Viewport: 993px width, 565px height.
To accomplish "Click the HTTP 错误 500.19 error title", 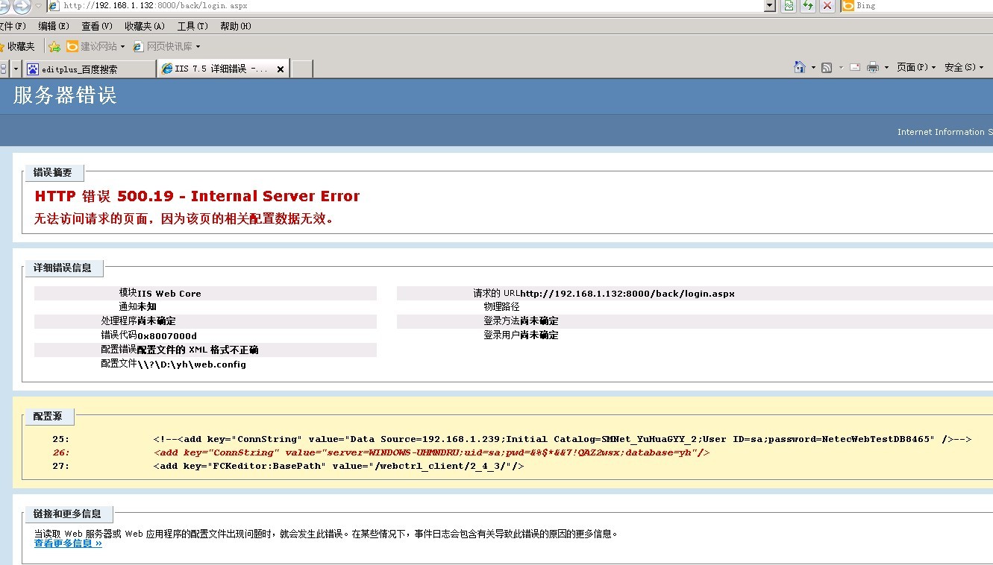I will pos(197,196).
